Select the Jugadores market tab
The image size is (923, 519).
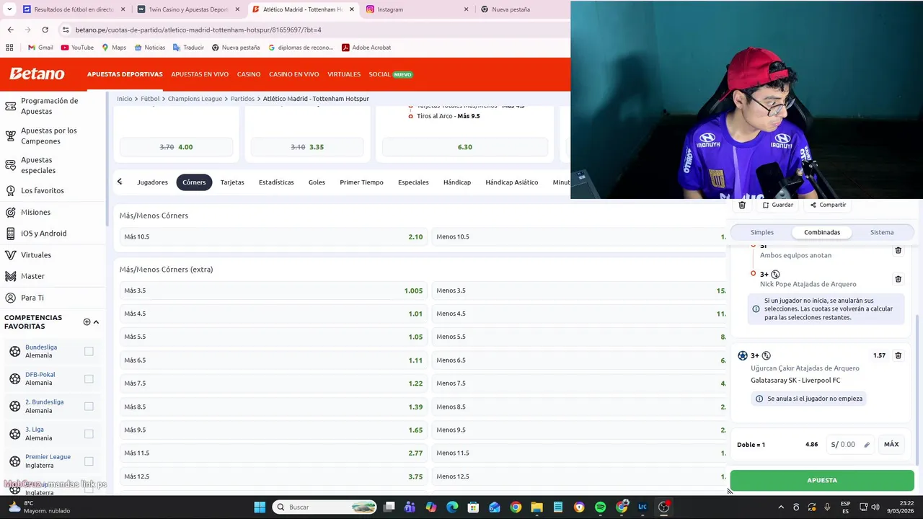coord(152,182)
